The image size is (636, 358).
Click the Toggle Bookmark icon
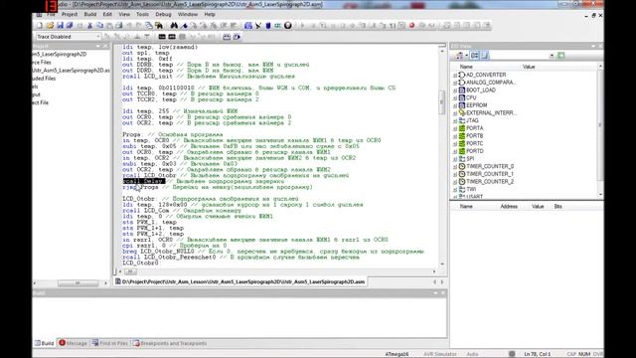click(185, 25)
